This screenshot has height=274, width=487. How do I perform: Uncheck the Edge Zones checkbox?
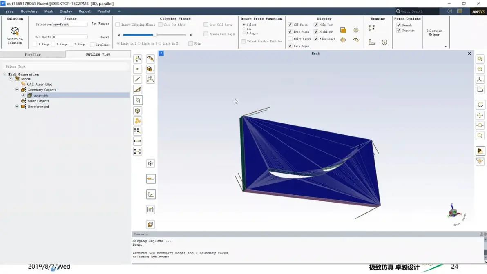tap(316, 39)
